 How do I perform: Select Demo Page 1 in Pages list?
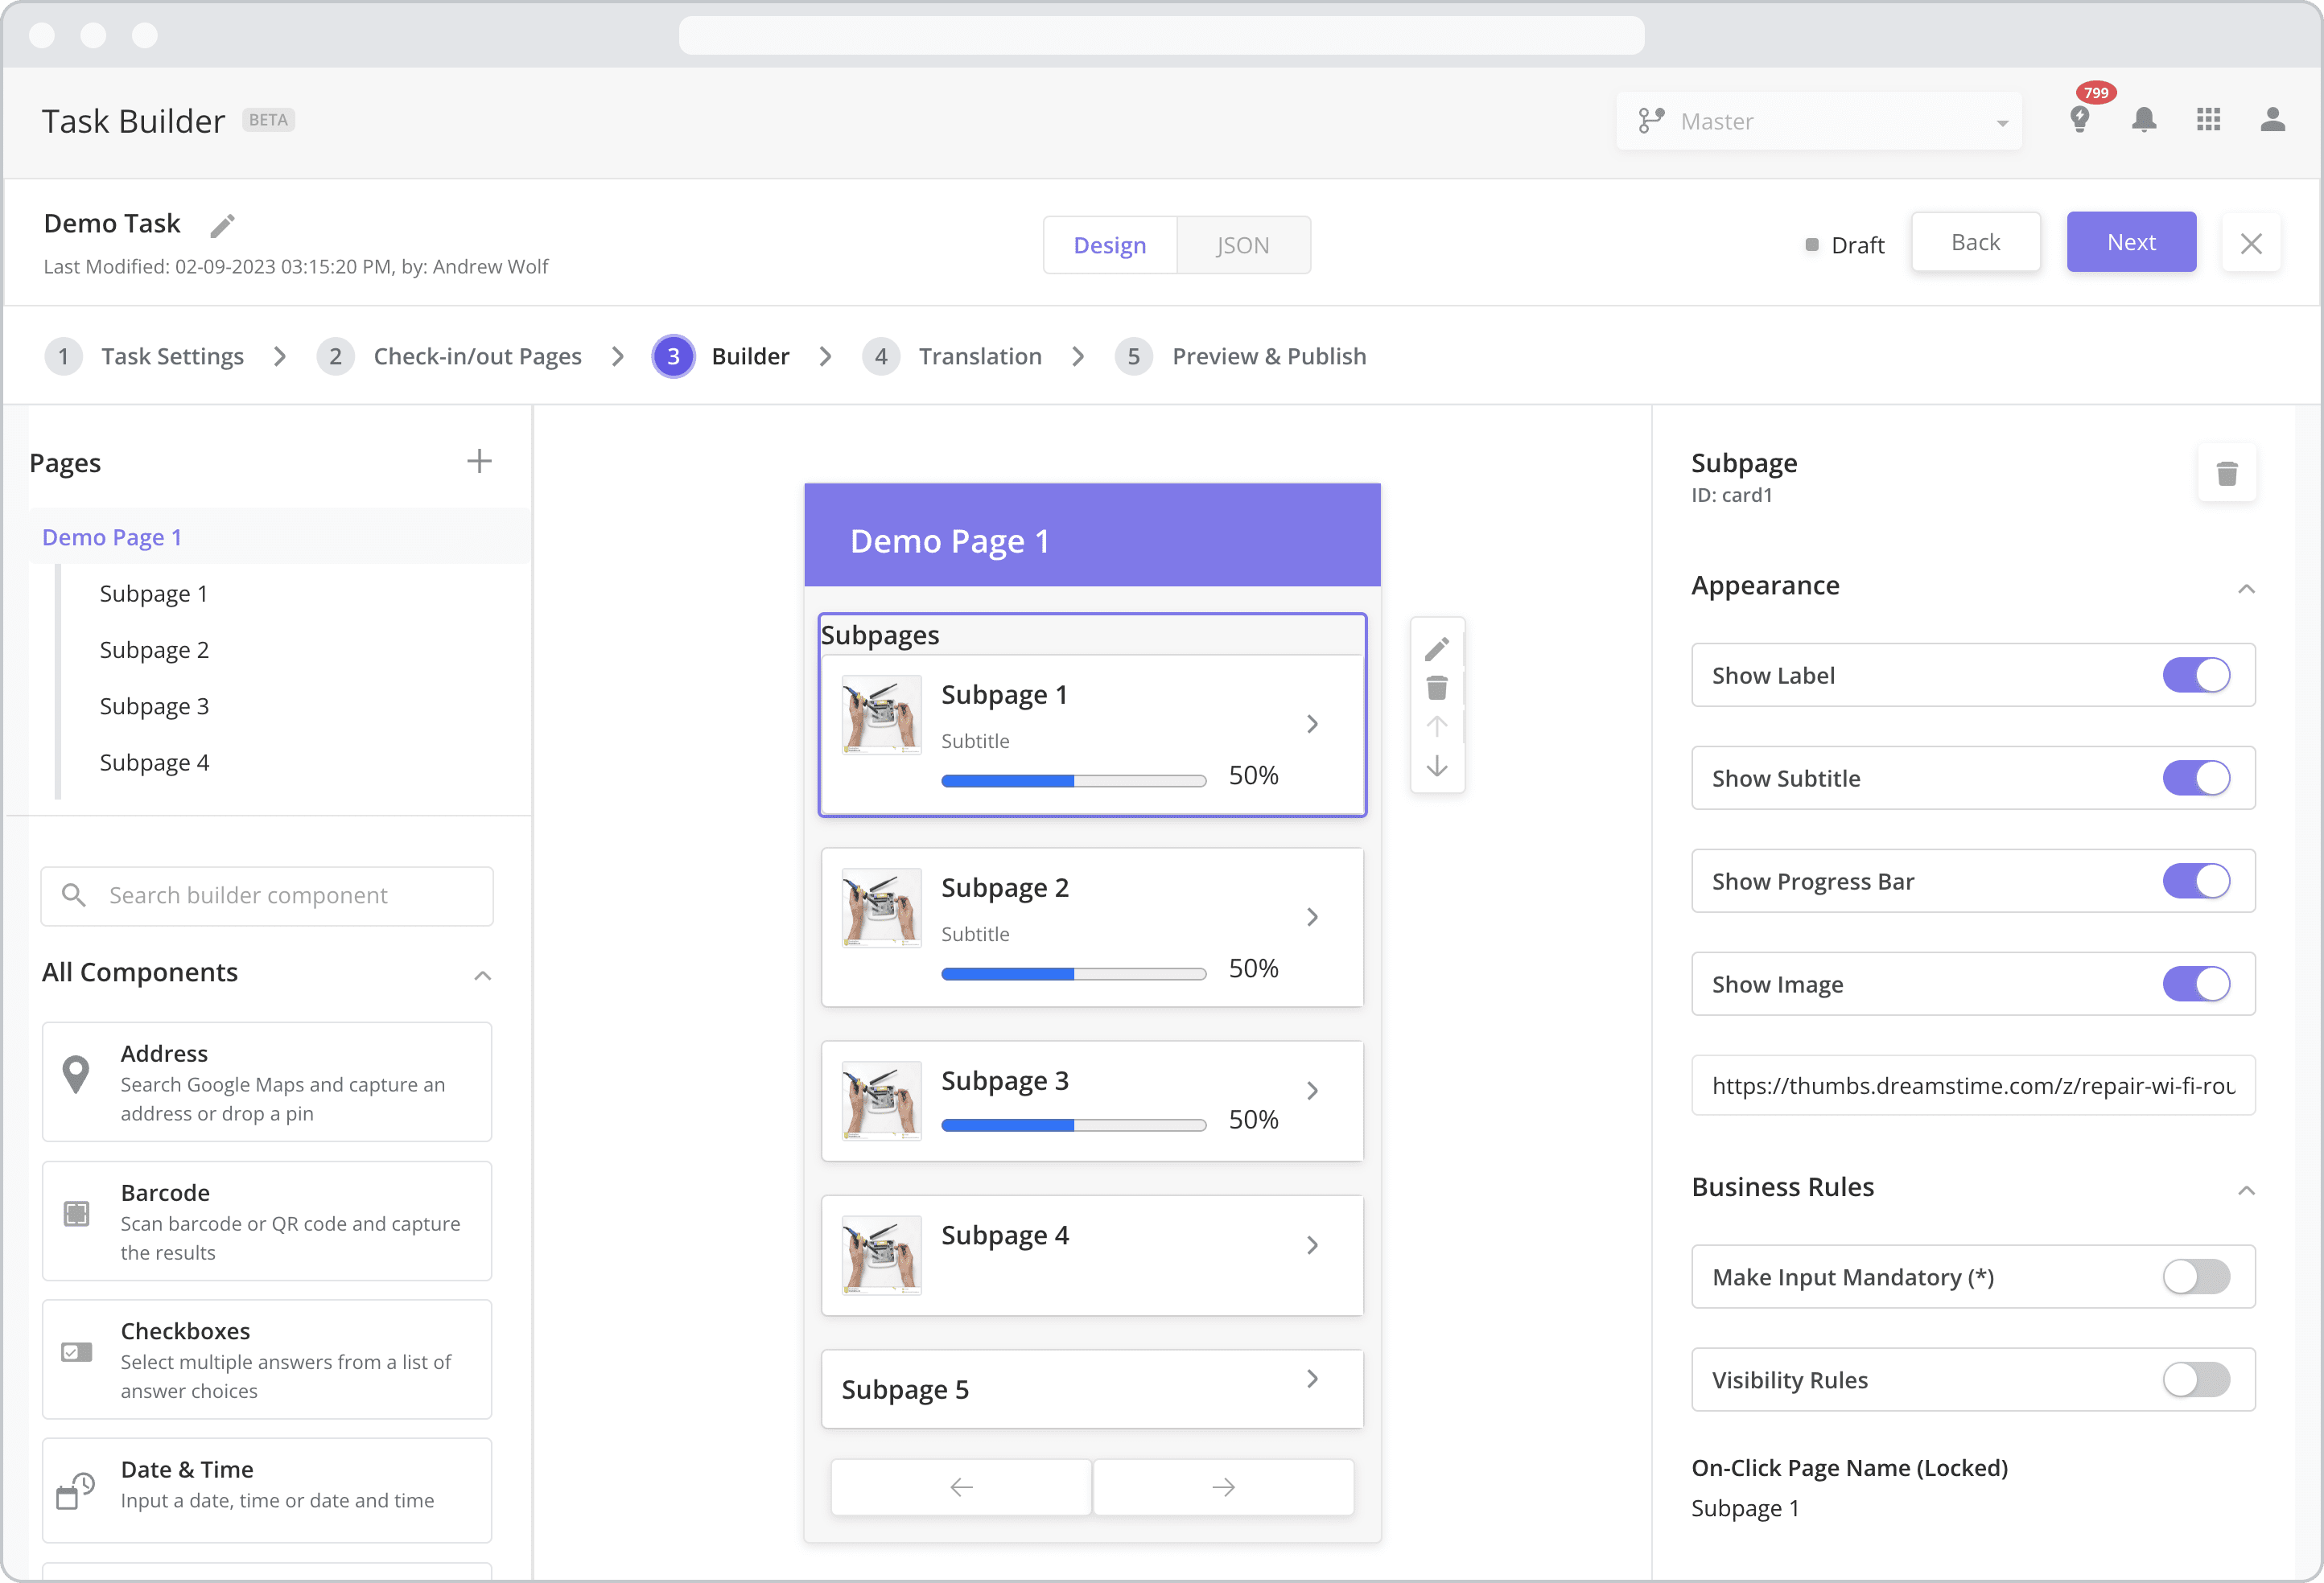280,537
